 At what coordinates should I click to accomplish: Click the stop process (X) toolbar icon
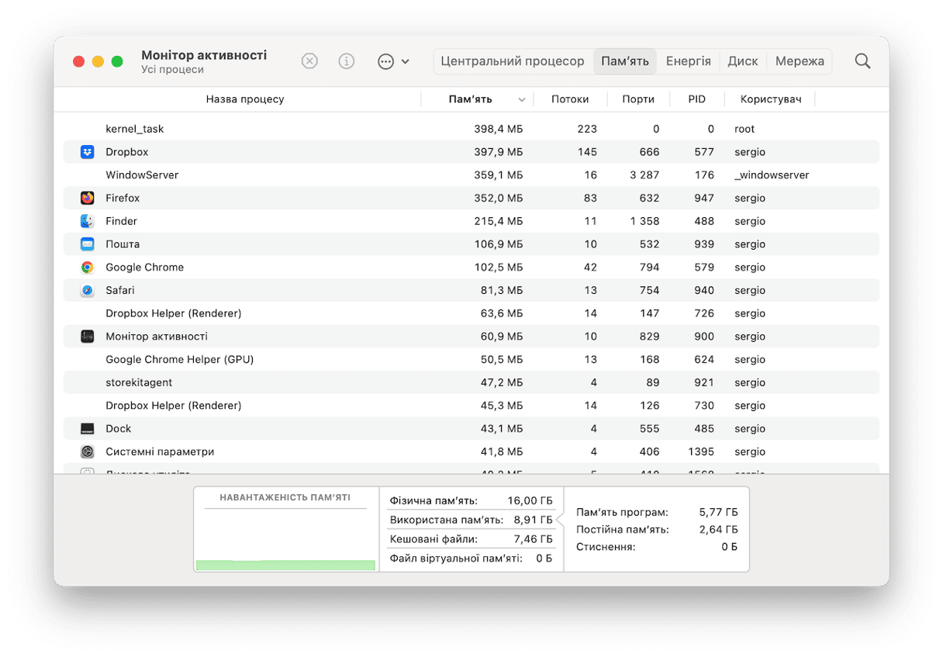coord(309,61)
